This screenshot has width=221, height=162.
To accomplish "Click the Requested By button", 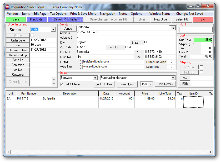I will click(x=18, y=55).
